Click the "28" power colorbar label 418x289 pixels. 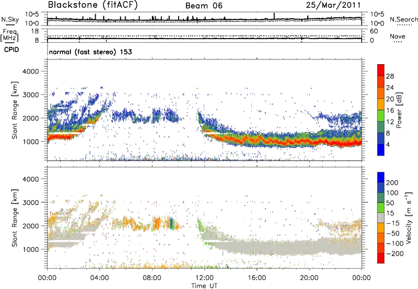point(390,76)
